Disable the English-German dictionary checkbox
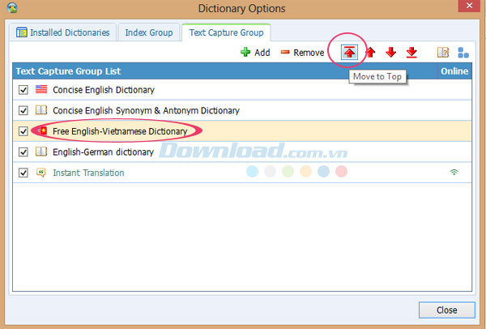 click(23, 152)
